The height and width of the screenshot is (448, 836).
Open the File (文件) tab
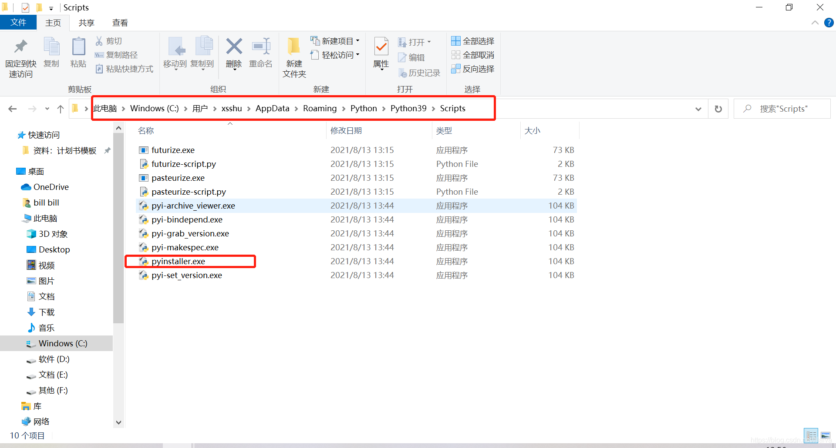click(x=18, y=22)
